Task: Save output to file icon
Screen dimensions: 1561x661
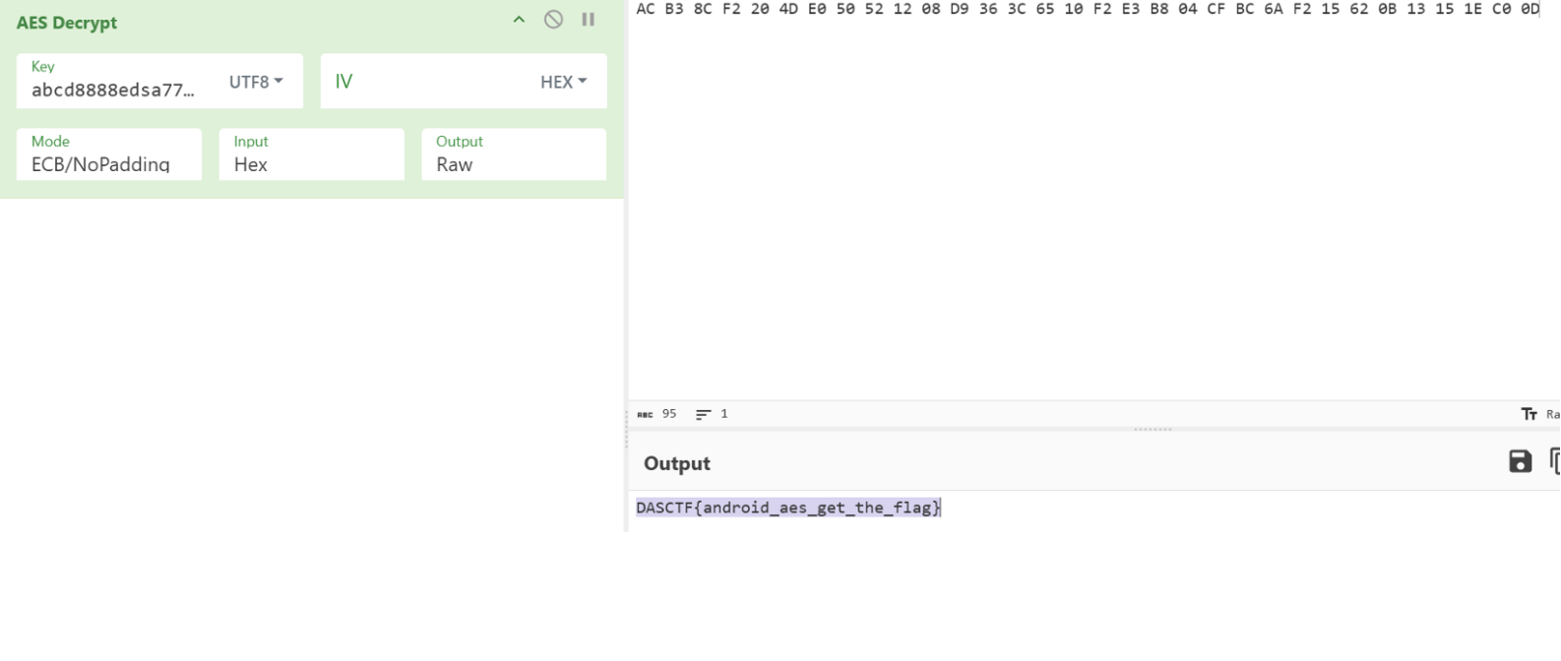Action: tap(1520, 461)
